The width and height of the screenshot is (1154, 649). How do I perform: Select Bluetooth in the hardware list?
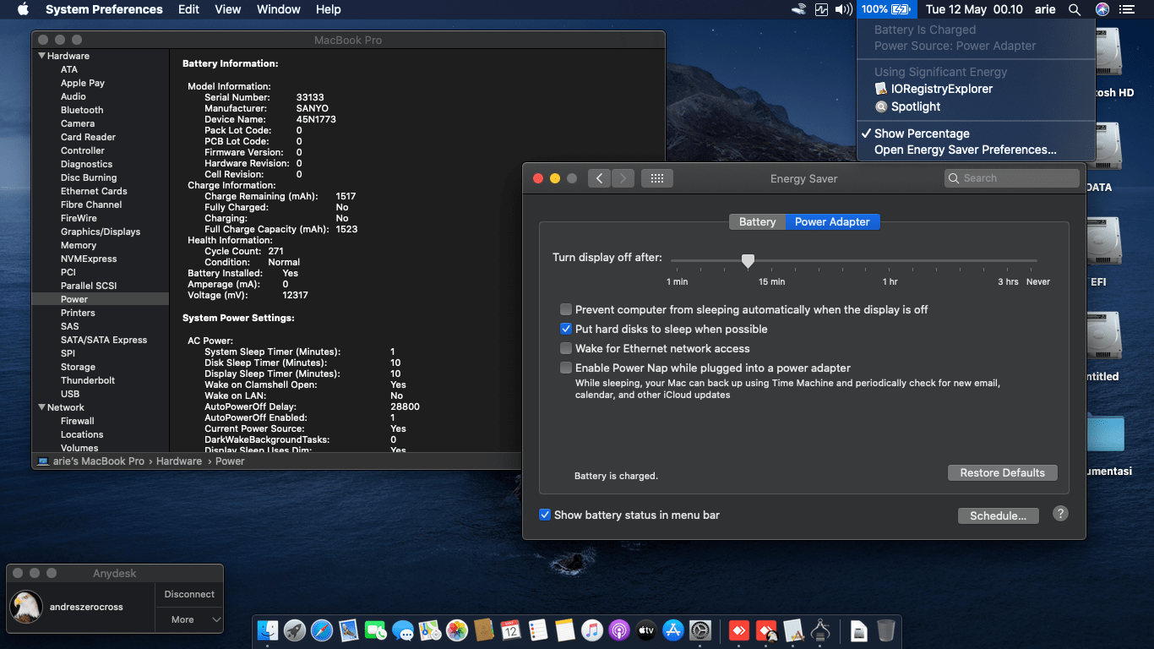82,110
